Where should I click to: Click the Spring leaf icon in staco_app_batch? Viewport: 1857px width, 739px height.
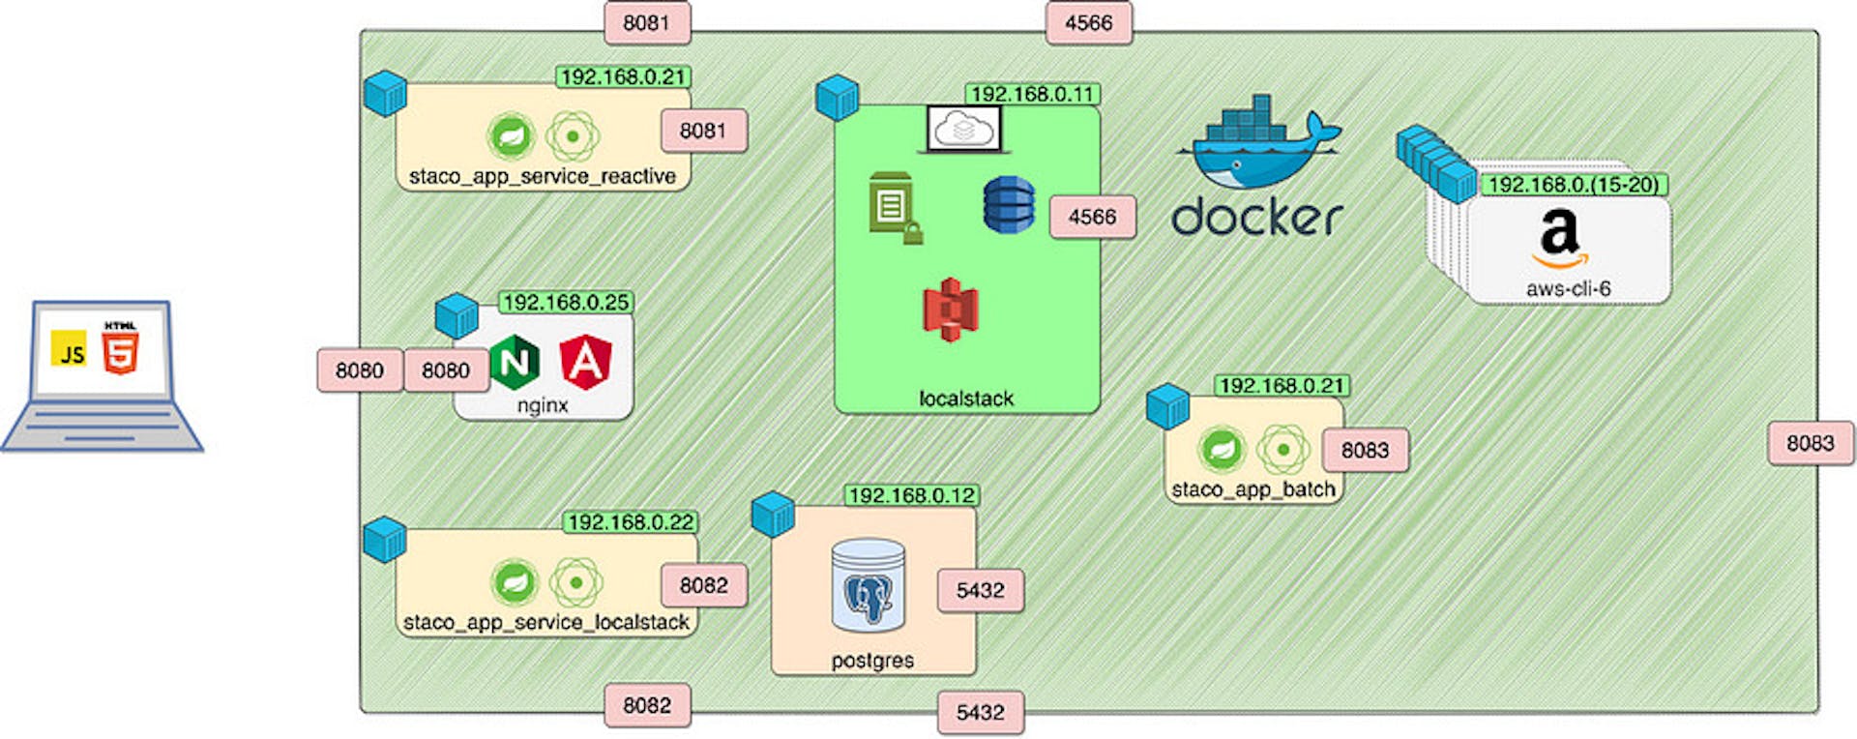pos(1222,450)
